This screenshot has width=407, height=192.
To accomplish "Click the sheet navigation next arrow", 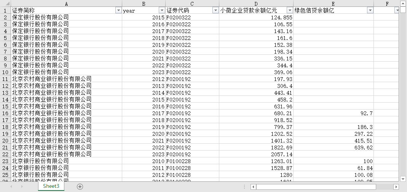I will pos(22,187).
